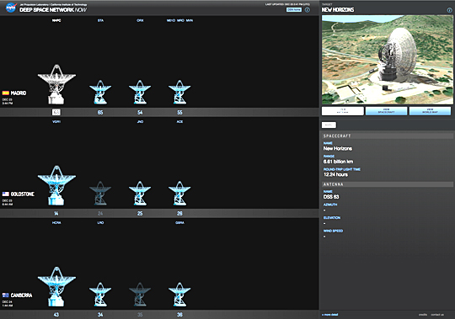The image size is (455, 319).
Task: Click the MVN spacecraft label in Madrid row
Action: (x=190, y=20)
